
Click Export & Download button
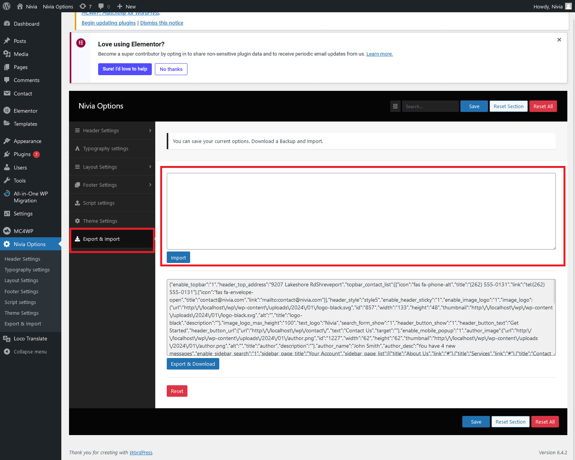pyautogui.click(x=193, y=364)
